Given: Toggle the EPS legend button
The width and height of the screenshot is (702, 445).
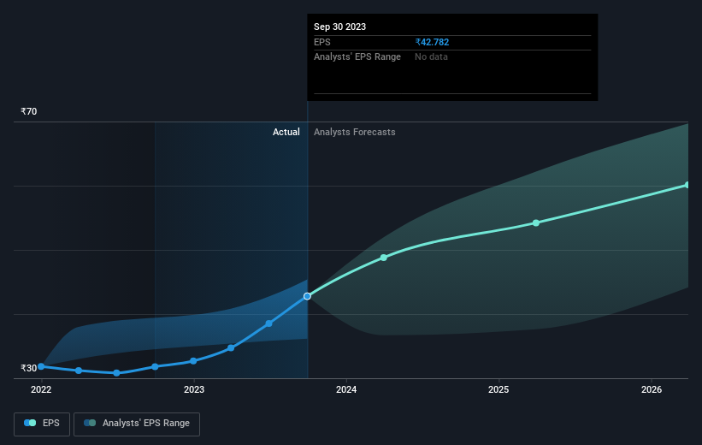Looking at the screenshot, I should [x=42, y=424].
